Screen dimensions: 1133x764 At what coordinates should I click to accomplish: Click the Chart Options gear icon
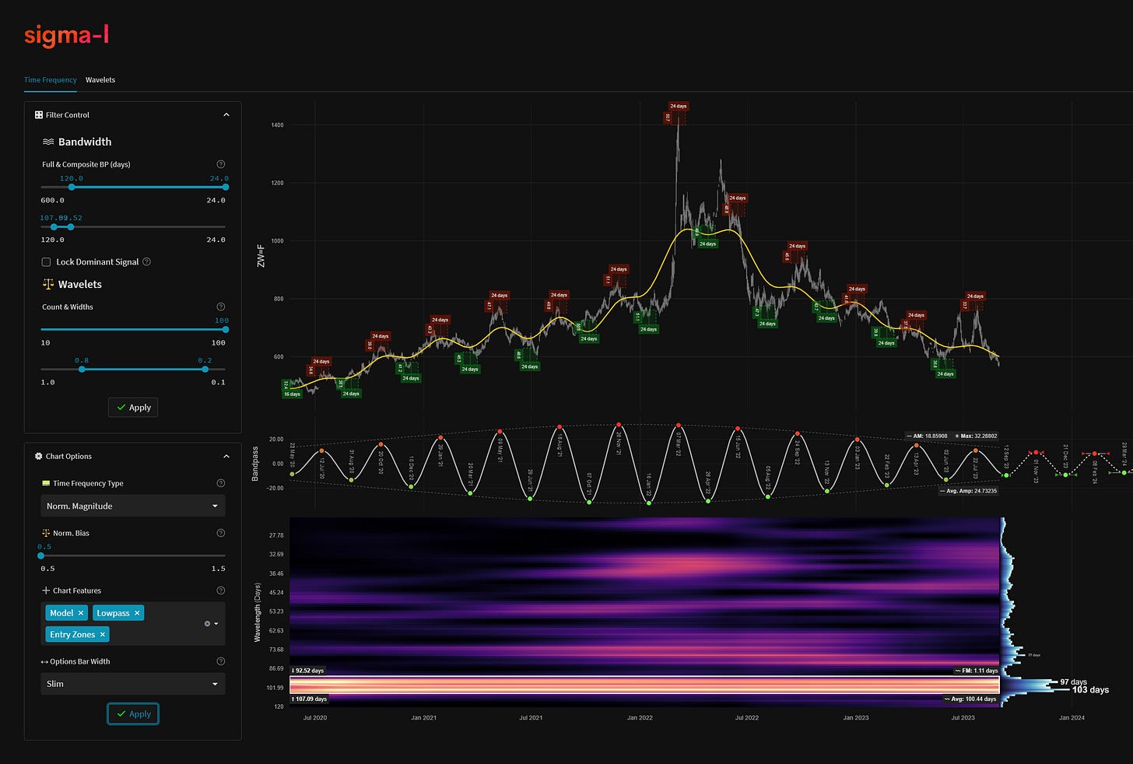click(39, 457)
